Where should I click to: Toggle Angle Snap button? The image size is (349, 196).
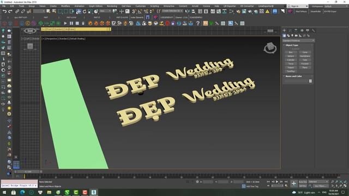[x=140, y=11]
